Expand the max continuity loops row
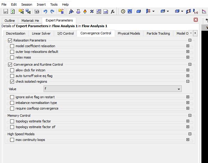The height and width of the screenshot is (163, 208). [x=188, y=139]
